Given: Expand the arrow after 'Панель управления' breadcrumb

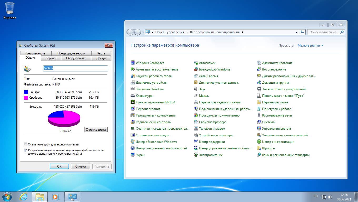Looking at the screenshot, I should [x=187, y=32].
